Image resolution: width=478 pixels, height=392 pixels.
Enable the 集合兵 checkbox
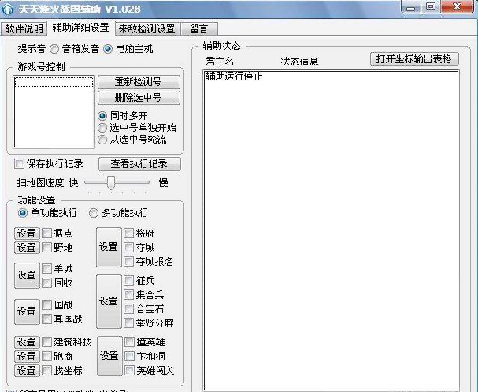[128, 295]
